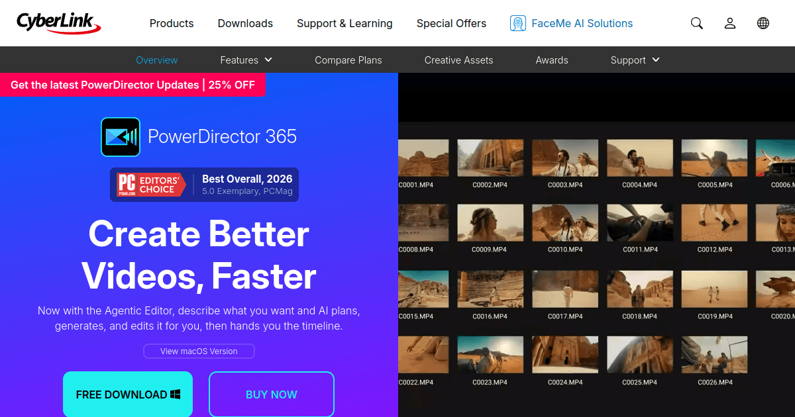Switch to the Compare Plans tab
The image size is (795, 417).
tap(348, 60)
